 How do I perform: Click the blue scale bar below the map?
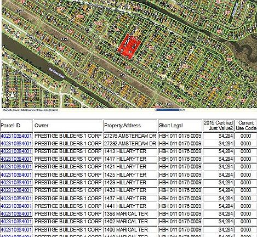167,110
